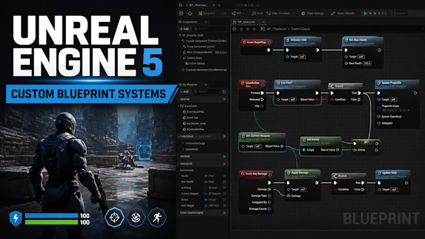The image size is (425, 239).
Task: Click add icon on EVENT DISPATCHERS header
Action: coord(224,213)
